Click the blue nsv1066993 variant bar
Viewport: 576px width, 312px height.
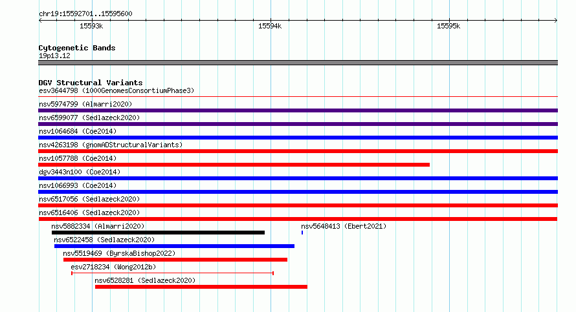(298, 192)
